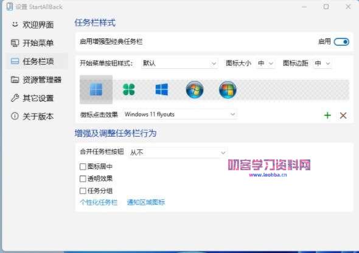Select the Windows 7 orb start icon

195,90
